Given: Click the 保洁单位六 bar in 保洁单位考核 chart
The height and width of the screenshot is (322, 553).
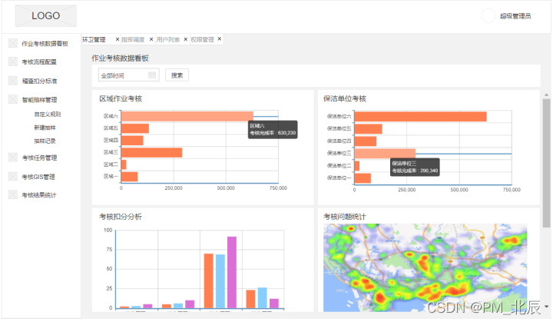Looking at the screenshot, I should (x=420, y=117).
